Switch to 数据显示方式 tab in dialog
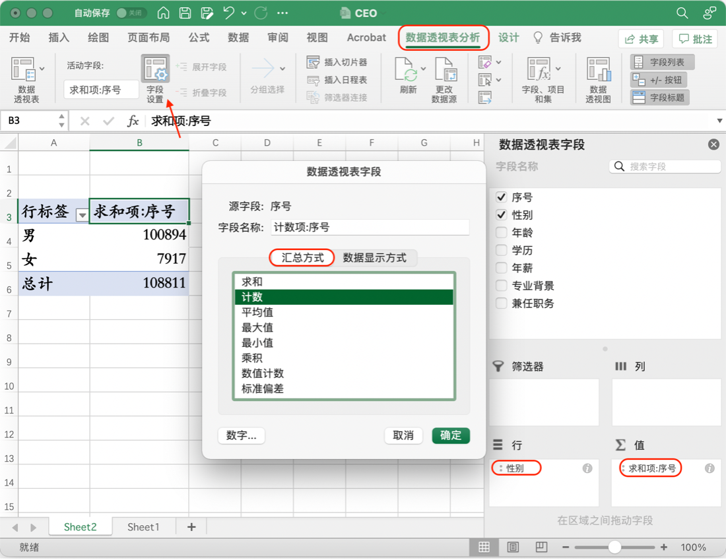 375,258
